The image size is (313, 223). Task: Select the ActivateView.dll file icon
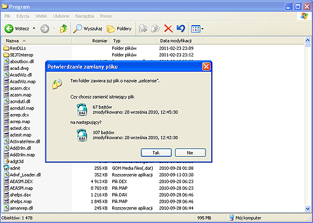coord(7,142)
